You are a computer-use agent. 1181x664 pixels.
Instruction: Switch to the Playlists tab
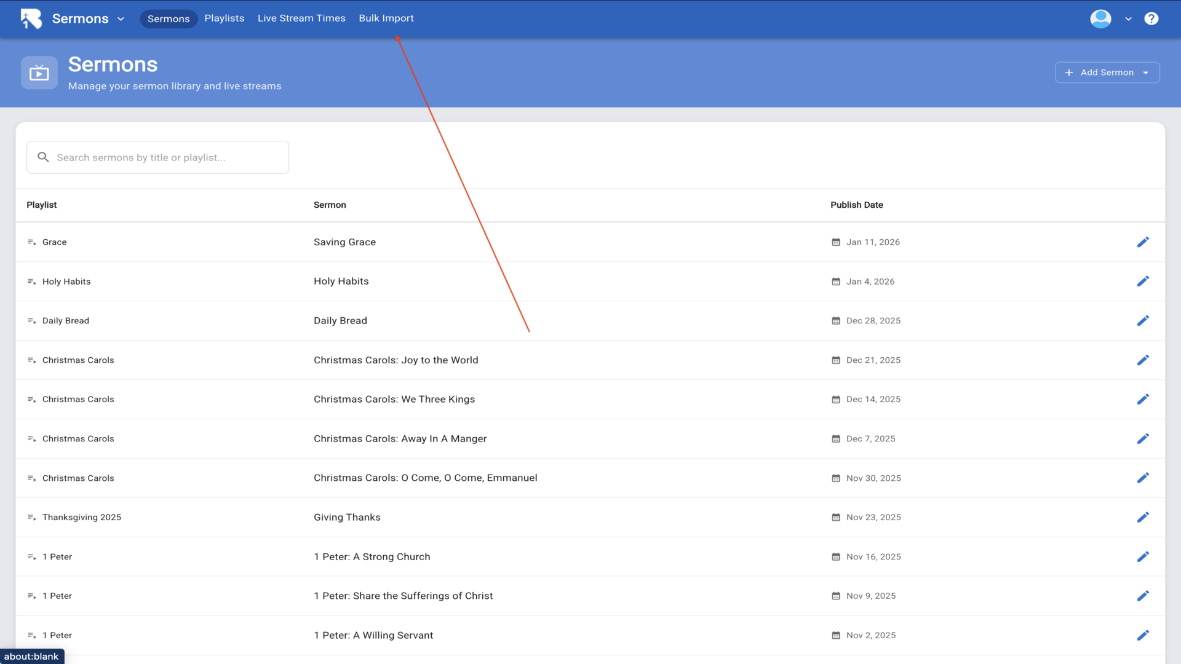(x=224, y=18)
